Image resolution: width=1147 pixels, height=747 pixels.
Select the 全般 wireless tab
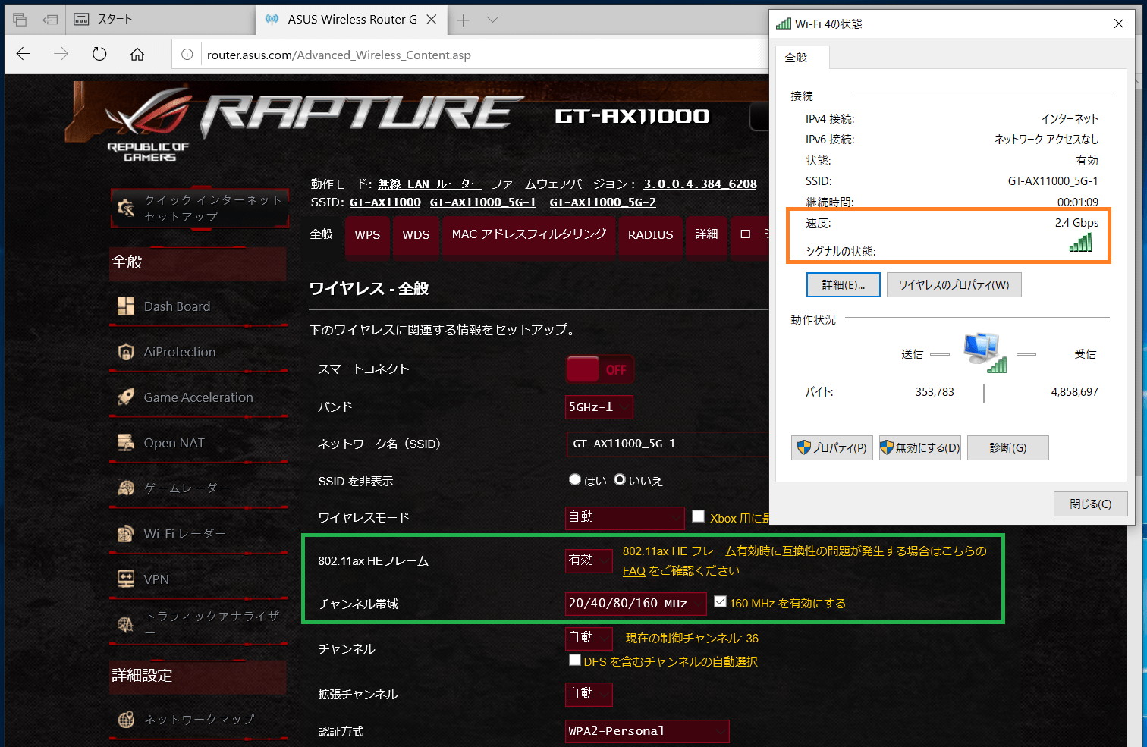322,234
